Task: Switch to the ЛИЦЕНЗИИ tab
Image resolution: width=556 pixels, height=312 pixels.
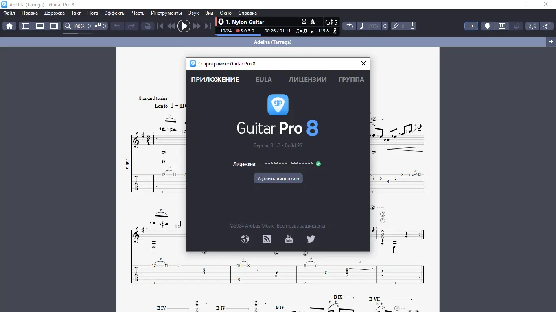Action: point(308,80)
